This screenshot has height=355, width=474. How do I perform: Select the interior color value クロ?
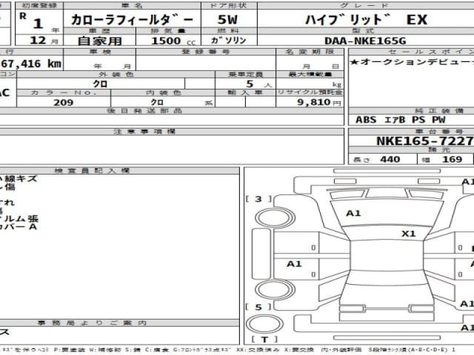tap(157, 102)
